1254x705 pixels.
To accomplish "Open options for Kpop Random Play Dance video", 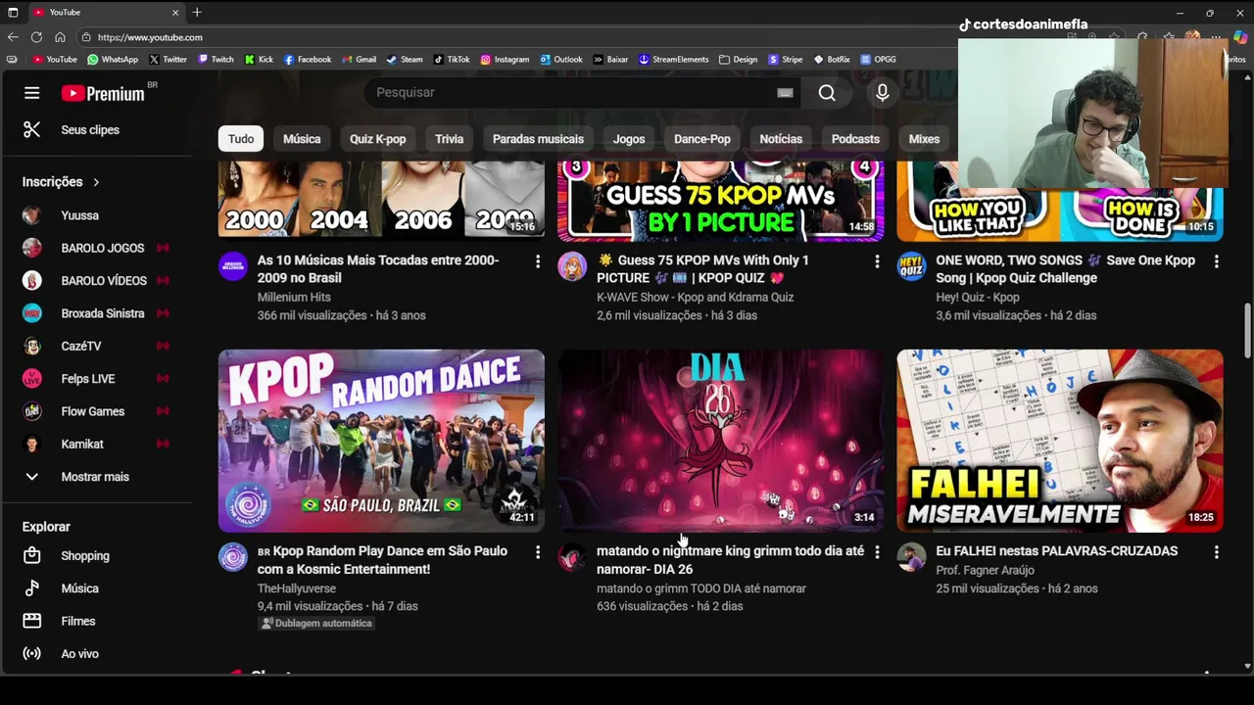I will [x=537, y=552].
